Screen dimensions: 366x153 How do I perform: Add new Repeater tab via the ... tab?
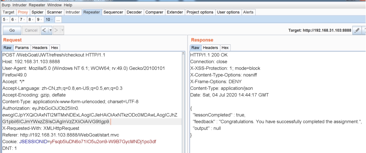click(58, 20)
